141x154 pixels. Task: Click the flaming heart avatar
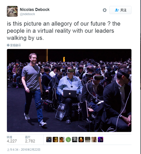[81, 139]
